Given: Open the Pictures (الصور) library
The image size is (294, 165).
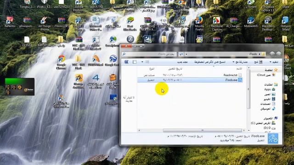Looking at the screenshot, I should pyautogui.click(x=270, y=94).
